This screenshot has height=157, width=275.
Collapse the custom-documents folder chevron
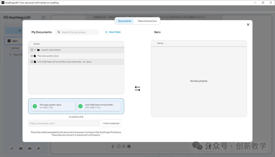(35, 50)
